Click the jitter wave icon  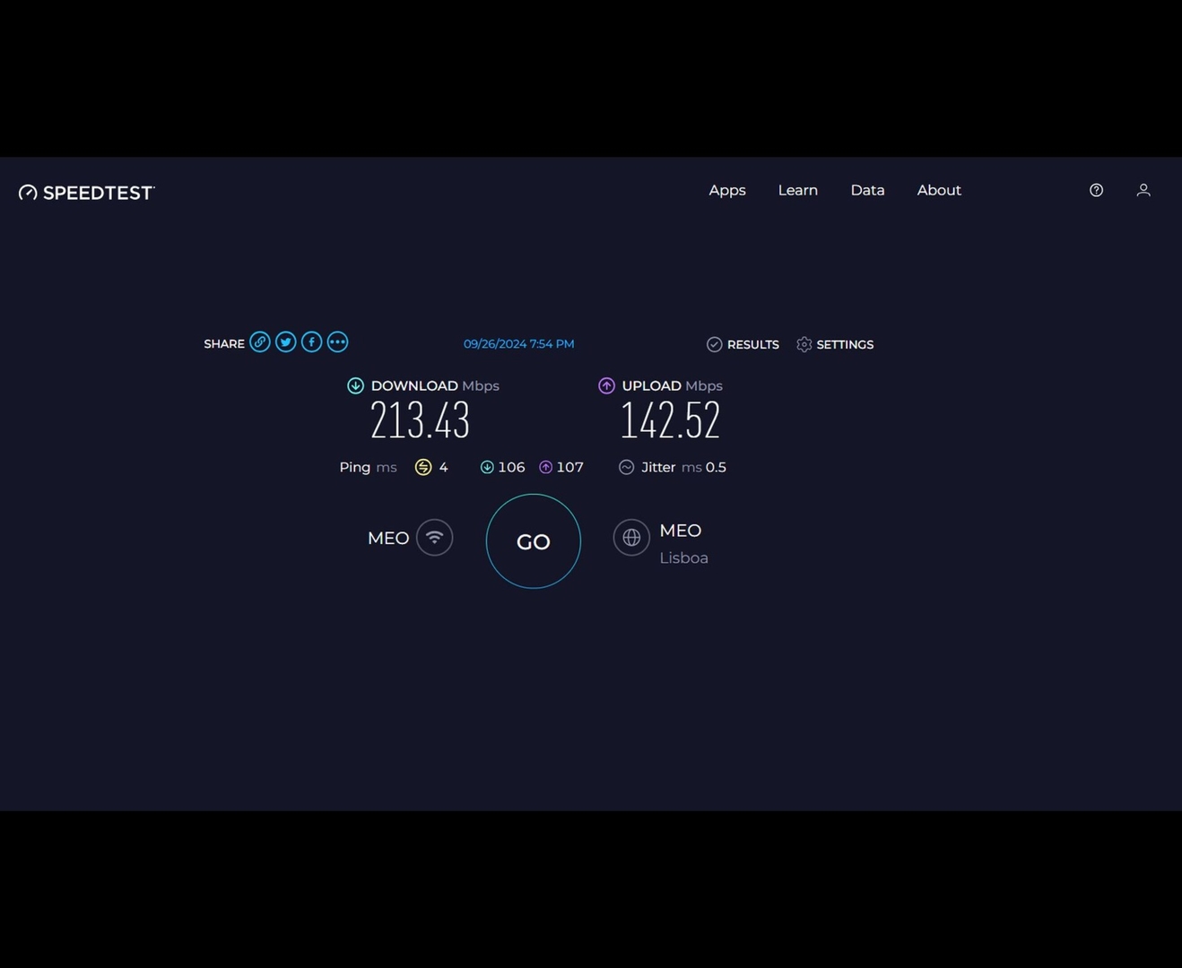(x=627, y=467)
